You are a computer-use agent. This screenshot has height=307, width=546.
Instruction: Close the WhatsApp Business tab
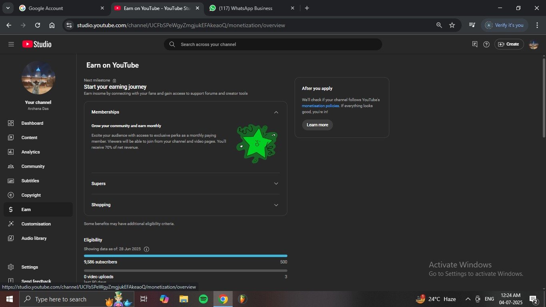[293, 8]
